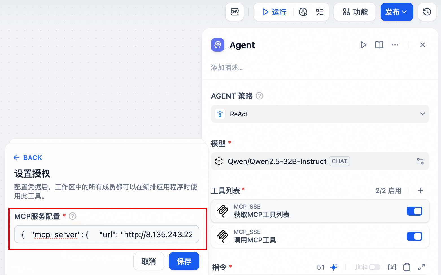The height and width of the screenshot is (275, 441).
Task: Open the 发布 publish dropdown
Action: pyautogui.click(x=397, y=12)
